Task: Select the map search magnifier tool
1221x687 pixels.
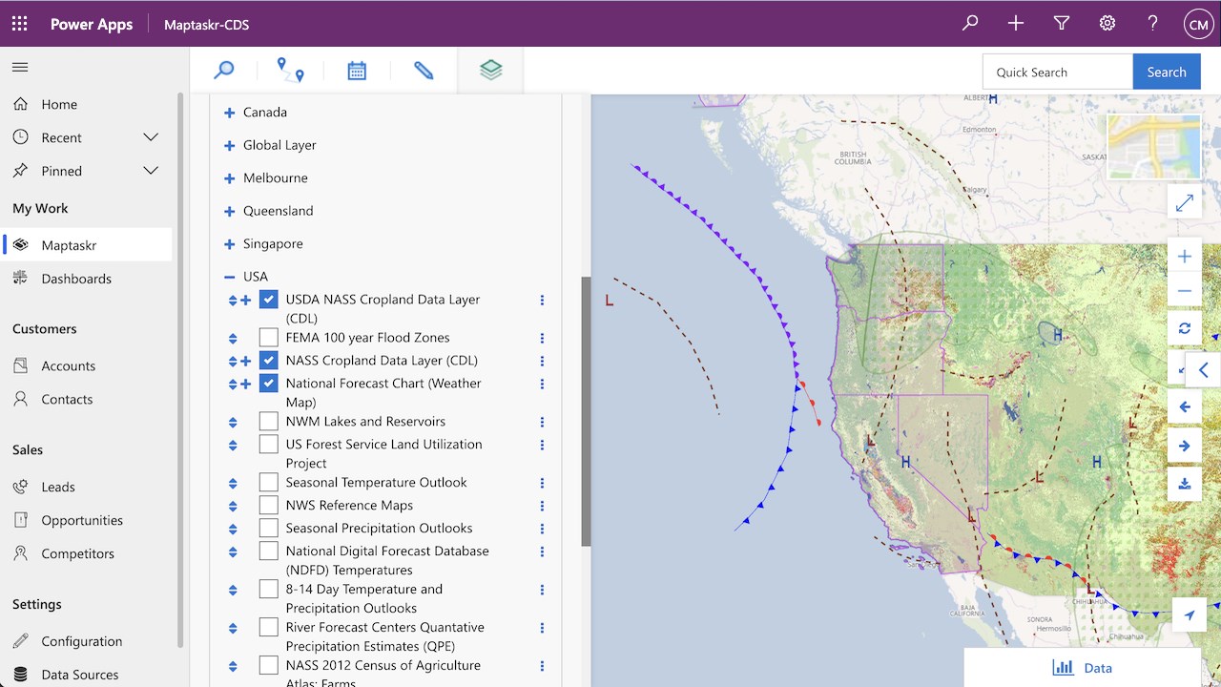Action: pos(223,71)
